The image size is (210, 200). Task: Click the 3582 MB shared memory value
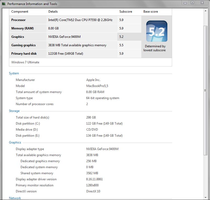tap(92, 173)
